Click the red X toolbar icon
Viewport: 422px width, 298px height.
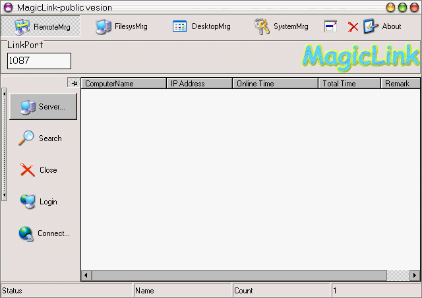click(353, 27)
